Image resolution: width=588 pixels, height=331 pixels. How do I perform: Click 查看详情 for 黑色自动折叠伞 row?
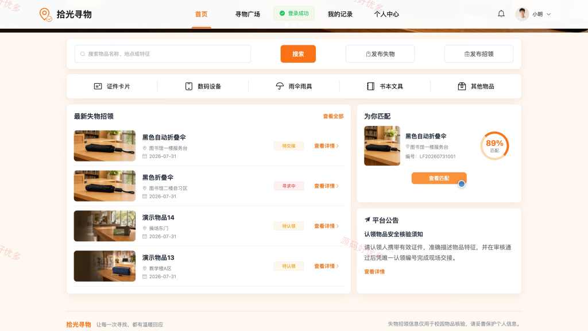point(326,146)
